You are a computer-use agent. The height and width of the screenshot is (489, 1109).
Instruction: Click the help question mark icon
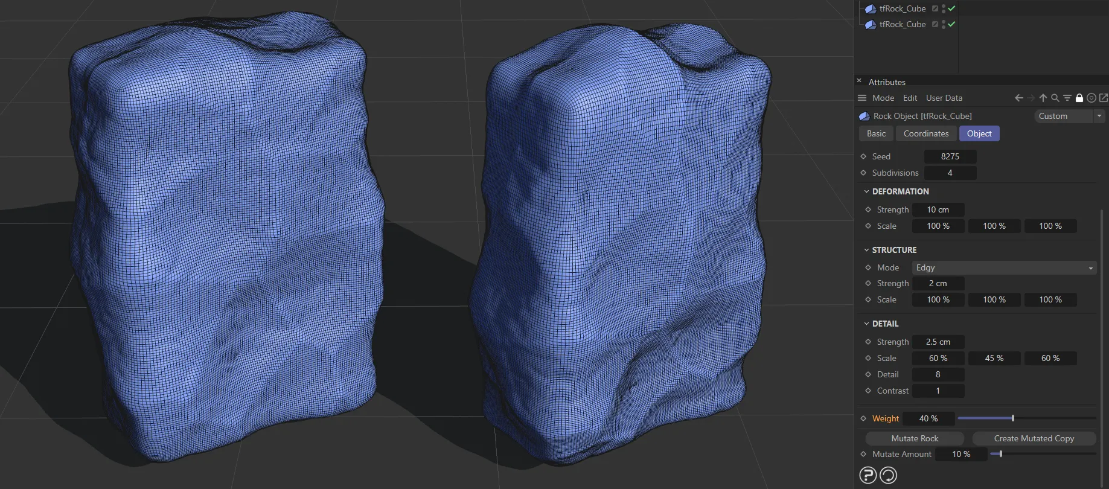[868, 475]
